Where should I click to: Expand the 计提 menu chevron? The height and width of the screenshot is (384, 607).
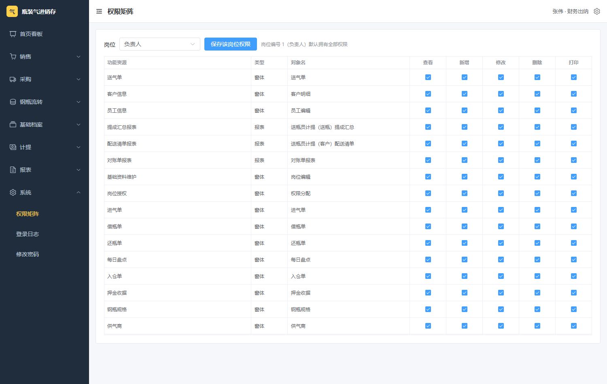[x=79, y=147]
